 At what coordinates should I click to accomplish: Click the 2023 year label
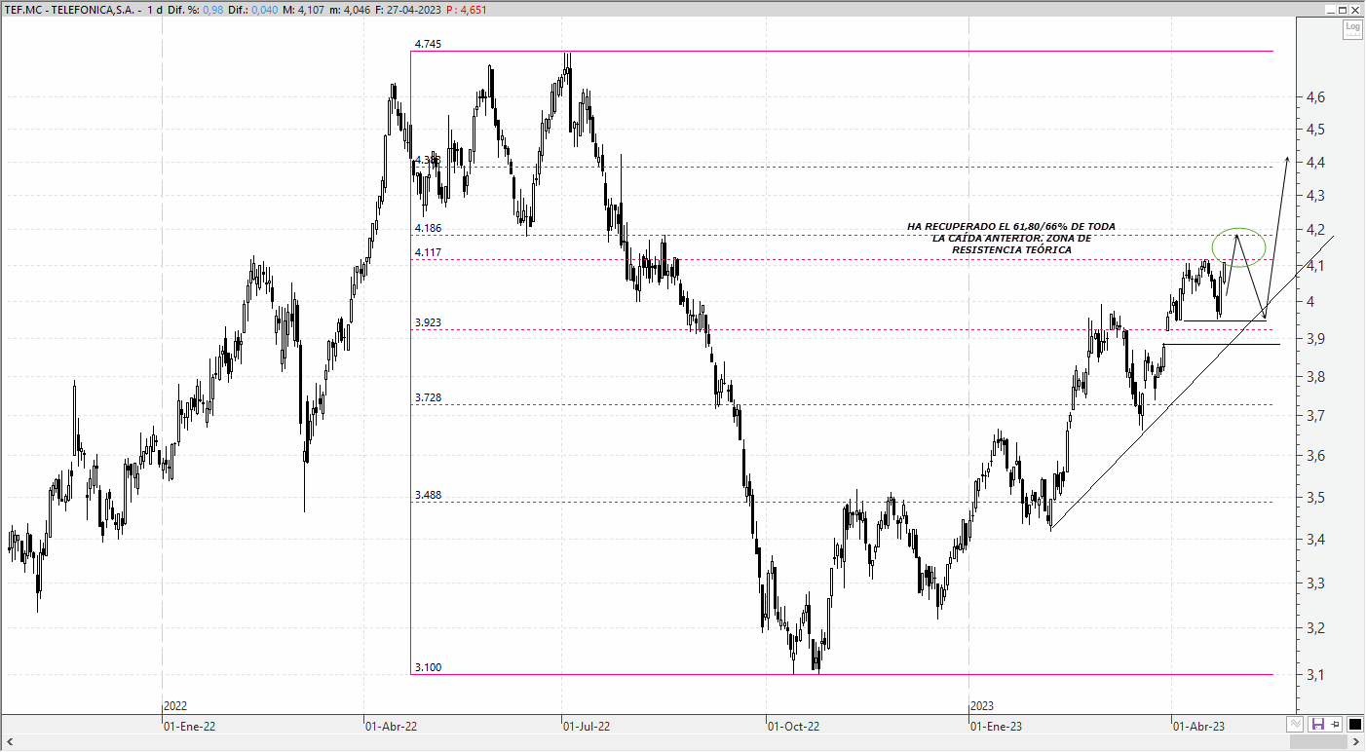pos(983,705)
